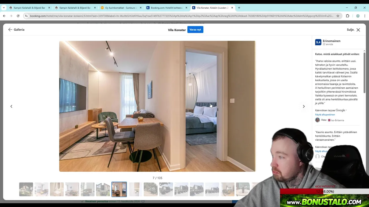Close the gallery with the X icon
The width and height of the screenshot is (369, 207).
click(358, 30)
